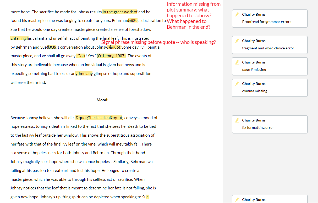The image size is (318, 203).
Task: Click highlighter icon beside "Proofread for grammar errors" comment
Action: (x=237, y=15)
